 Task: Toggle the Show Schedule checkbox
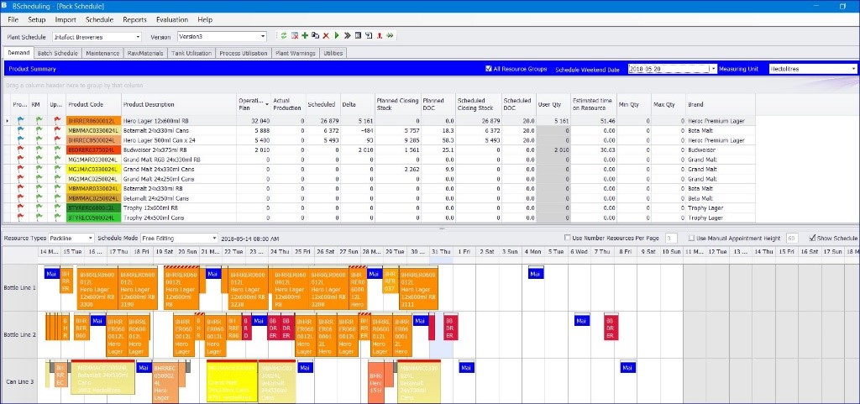pos(812,239)
